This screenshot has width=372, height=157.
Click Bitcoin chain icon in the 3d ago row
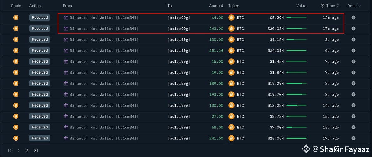pos(16,39)
